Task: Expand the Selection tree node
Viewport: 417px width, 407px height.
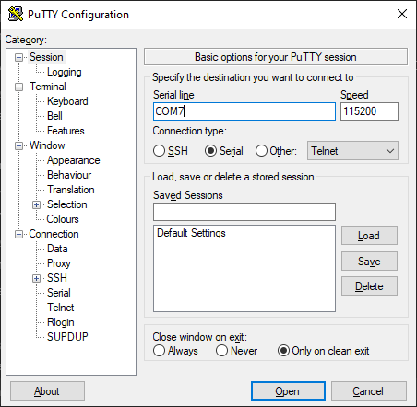Action: [x=36, y=204]
